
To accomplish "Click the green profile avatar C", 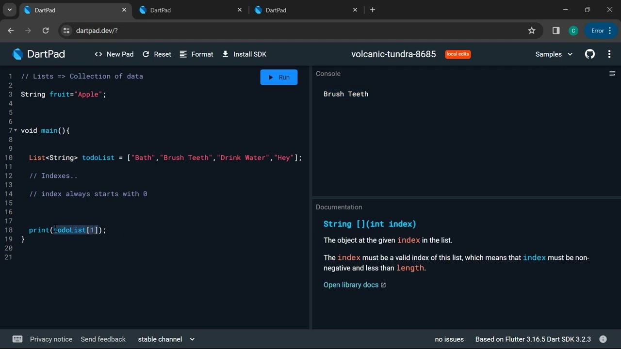I will [573, 31].
